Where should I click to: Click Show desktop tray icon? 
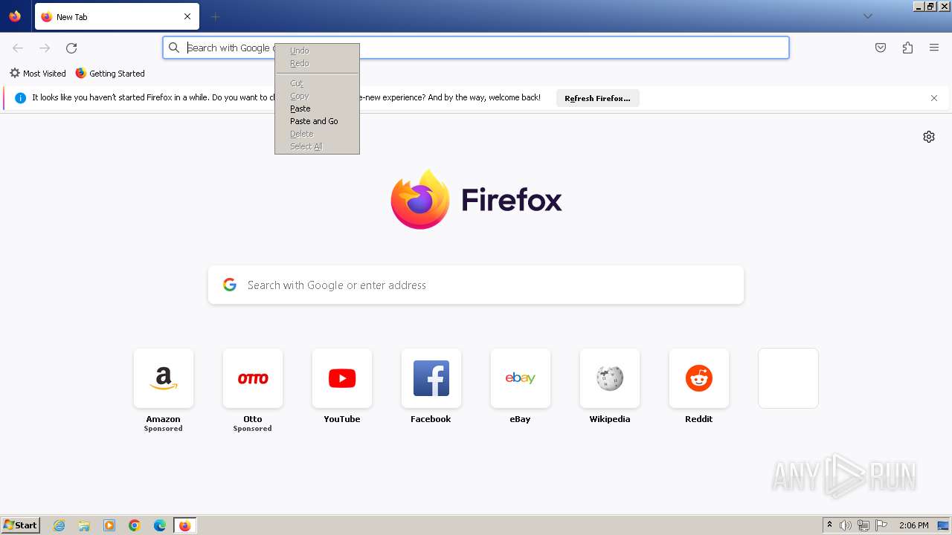pos(943,525)
